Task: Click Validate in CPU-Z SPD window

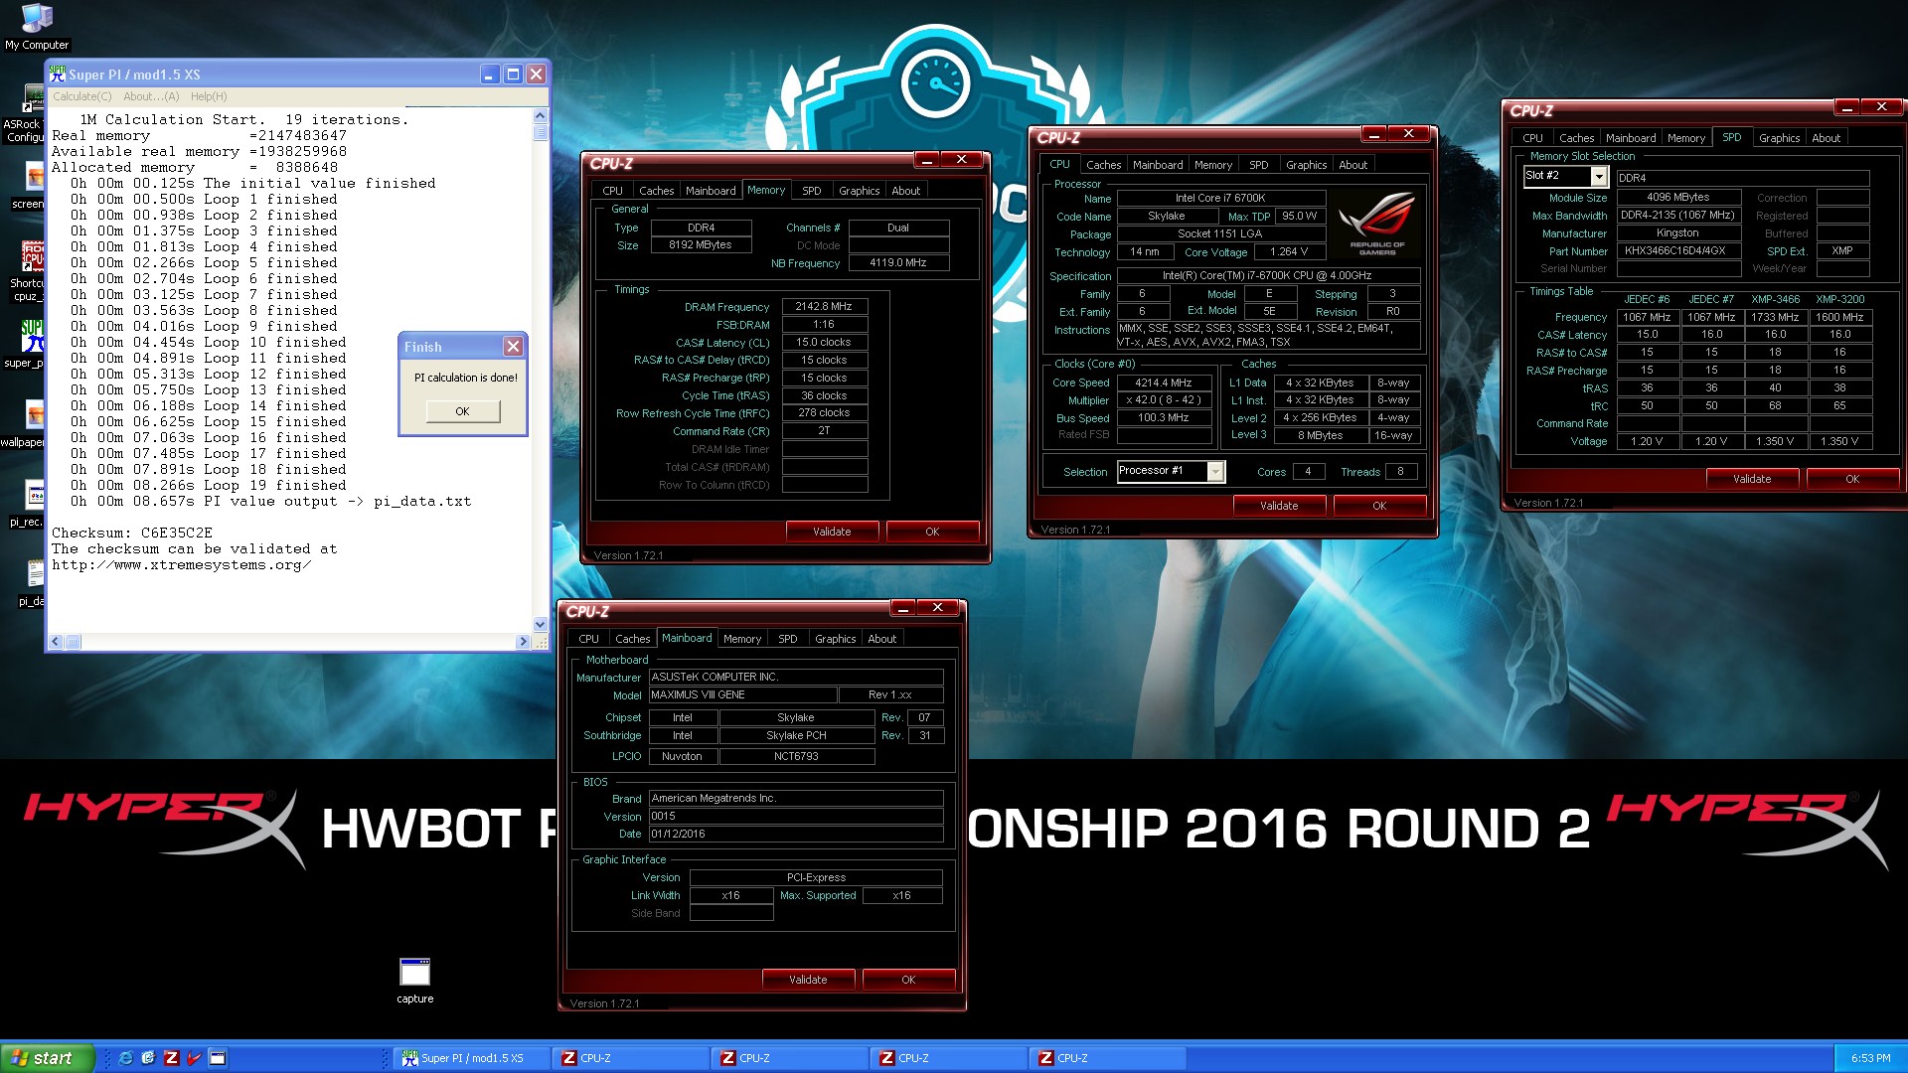Action: (1752, 479)
